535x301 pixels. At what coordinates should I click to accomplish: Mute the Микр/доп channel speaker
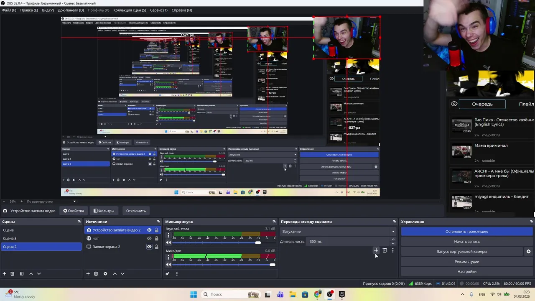(x=168, y=265)
